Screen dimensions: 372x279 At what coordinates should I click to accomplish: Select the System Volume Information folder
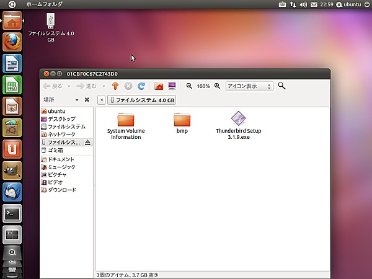(x=126, y=126)
